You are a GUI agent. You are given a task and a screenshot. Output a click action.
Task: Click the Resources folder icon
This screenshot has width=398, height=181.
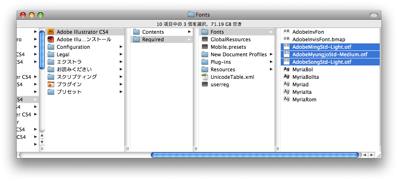click(205, 70)
